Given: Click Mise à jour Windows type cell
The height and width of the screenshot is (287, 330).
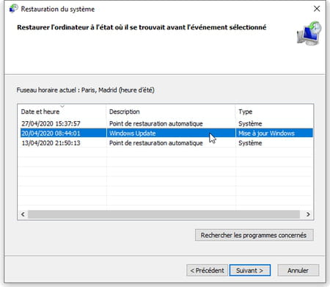Looking at the screenshot, I should coord(266,134).
